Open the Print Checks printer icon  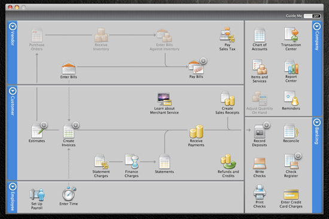pos(260,192)
